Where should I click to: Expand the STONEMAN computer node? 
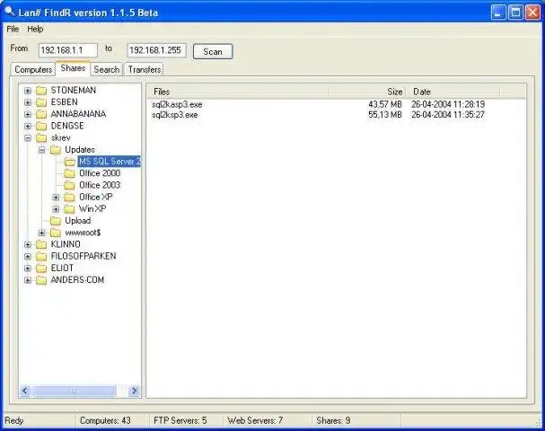click(28, 91)
